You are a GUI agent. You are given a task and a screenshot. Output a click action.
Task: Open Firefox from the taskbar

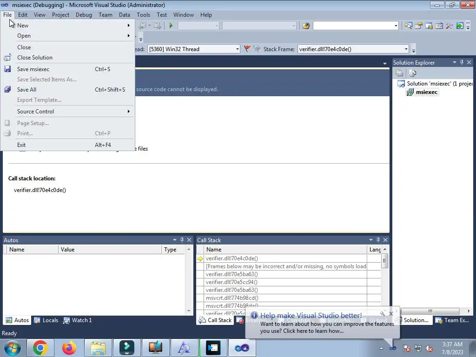click(69, 348)
